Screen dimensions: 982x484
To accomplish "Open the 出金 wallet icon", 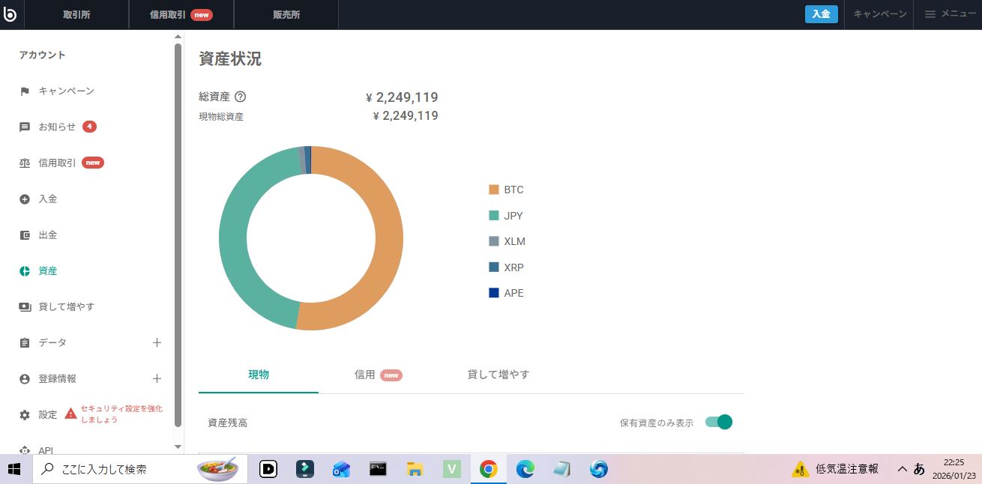I will (x=25, y=235).
